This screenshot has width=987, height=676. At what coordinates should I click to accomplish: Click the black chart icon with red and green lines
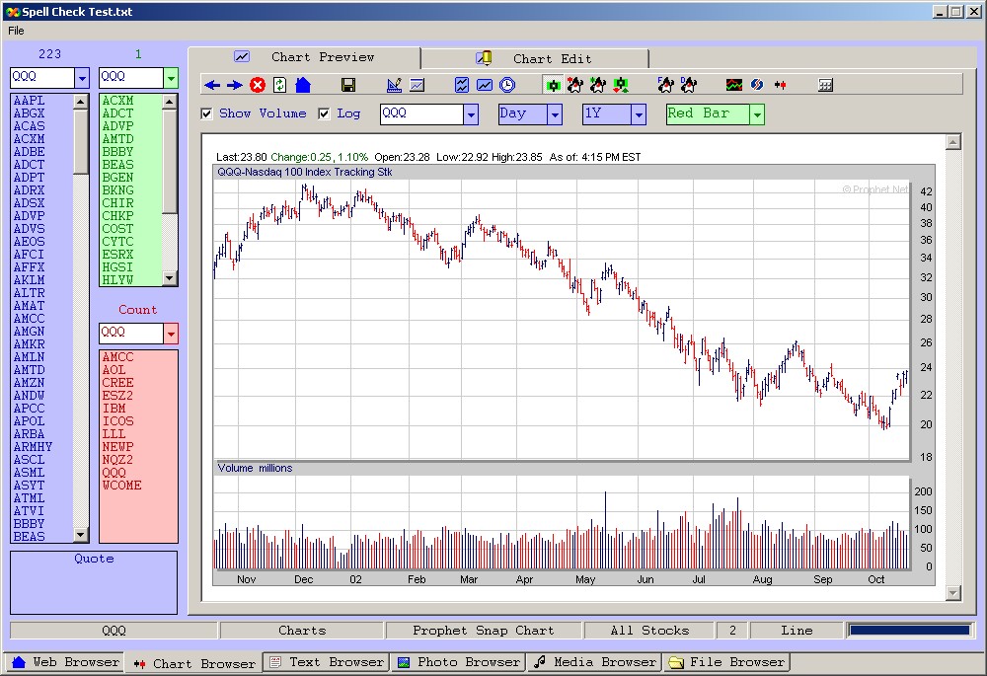[734, 85]
